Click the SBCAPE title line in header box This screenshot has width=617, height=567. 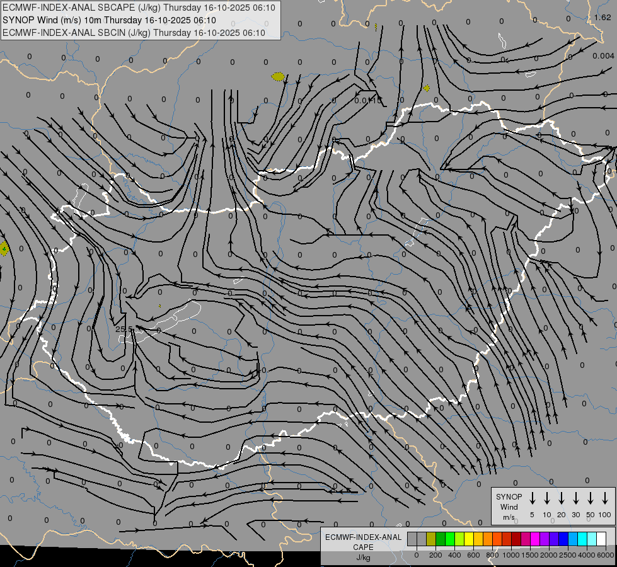(139, 8)
